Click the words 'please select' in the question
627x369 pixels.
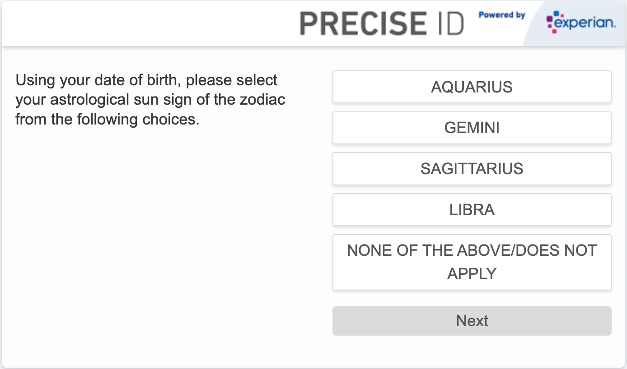point(232,81)
